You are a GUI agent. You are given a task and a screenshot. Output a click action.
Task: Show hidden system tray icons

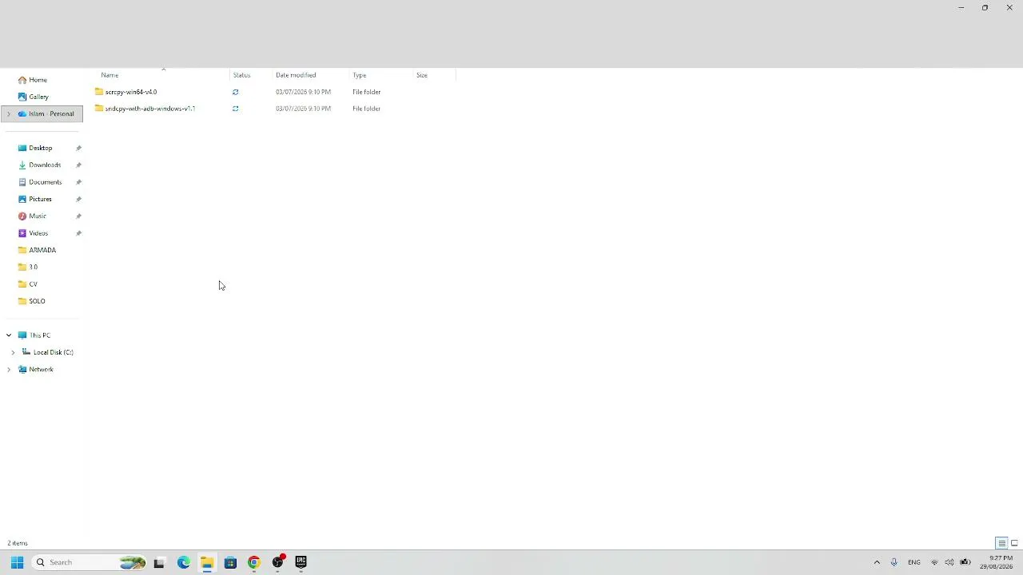pos(877,562)
